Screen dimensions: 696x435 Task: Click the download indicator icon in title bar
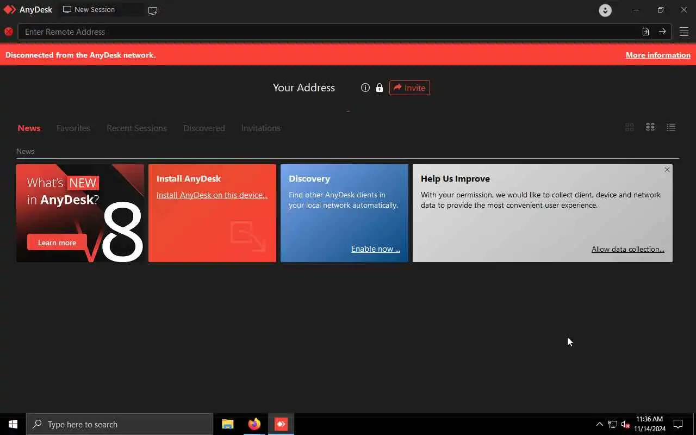[605, 10]
